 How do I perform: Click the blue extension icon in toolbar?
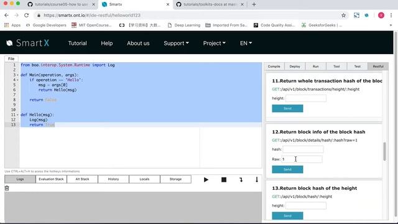[356, 15]
